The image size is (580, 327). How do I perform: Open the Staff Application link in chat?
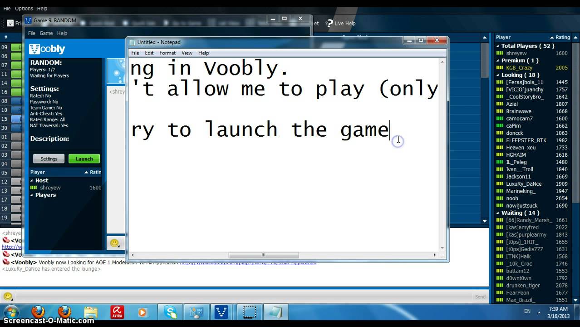click(x=248, y=263)
